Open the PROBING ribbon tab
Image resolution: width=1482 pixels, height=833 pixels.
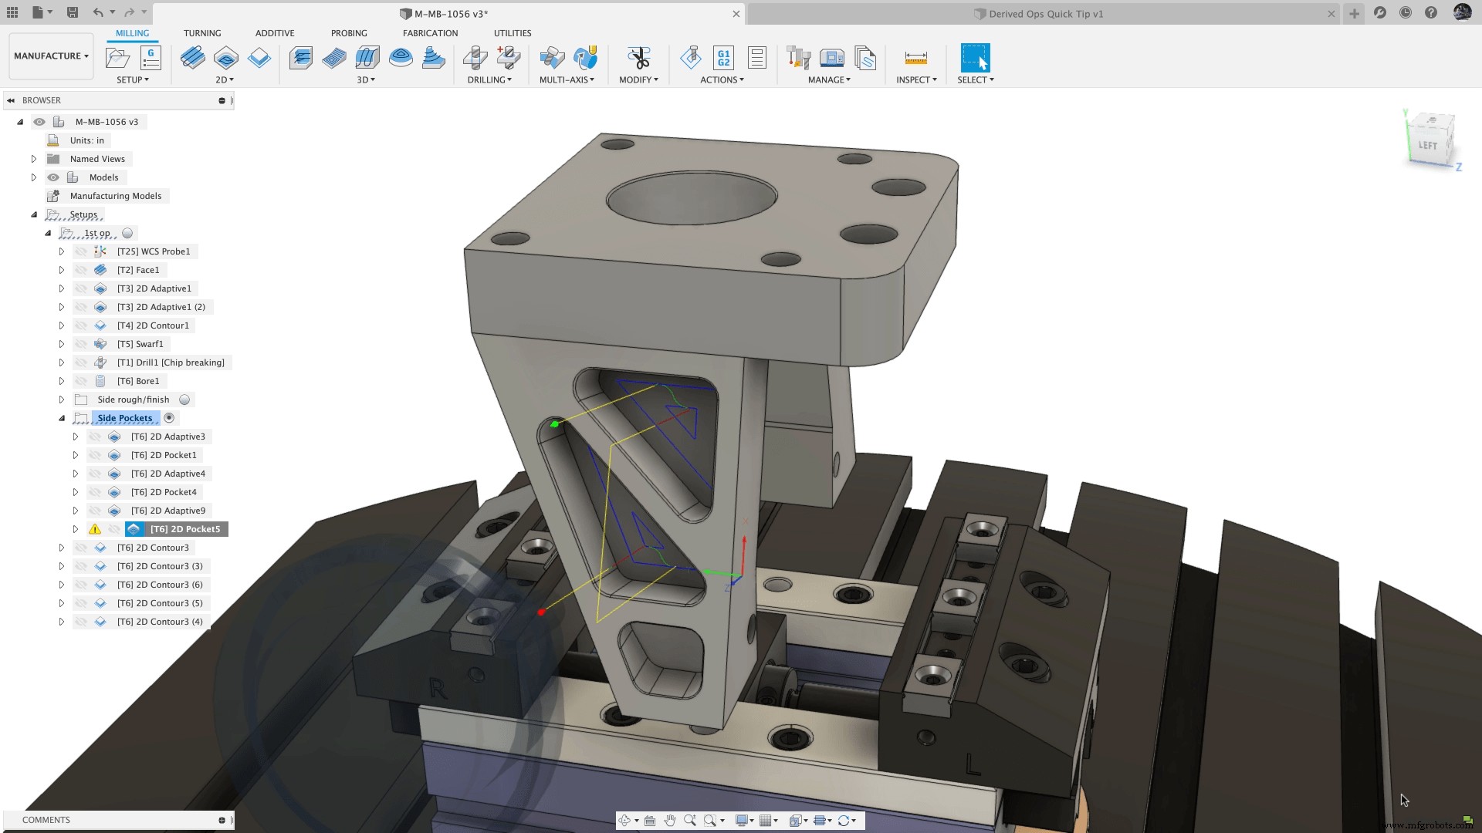point(349,33)
